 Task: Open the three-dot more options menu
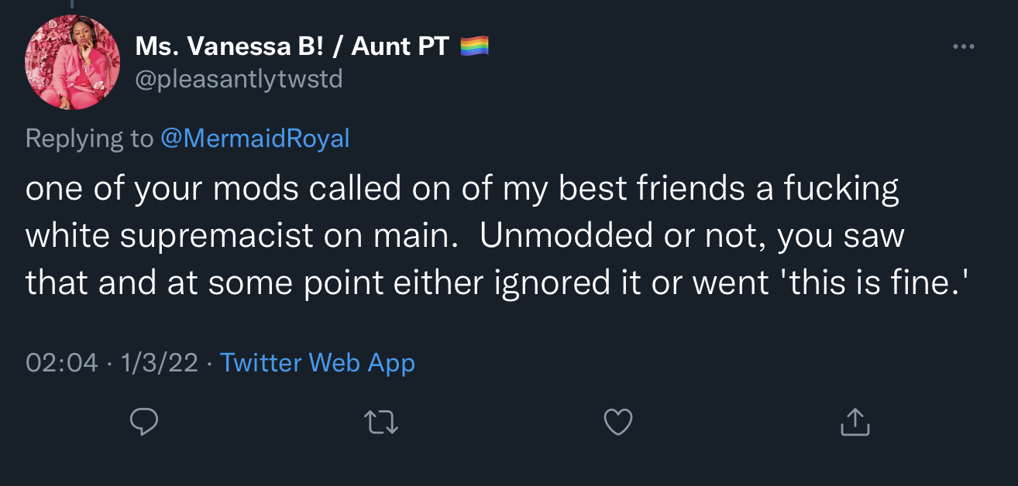pyautogui.click(x=964, y=47)
